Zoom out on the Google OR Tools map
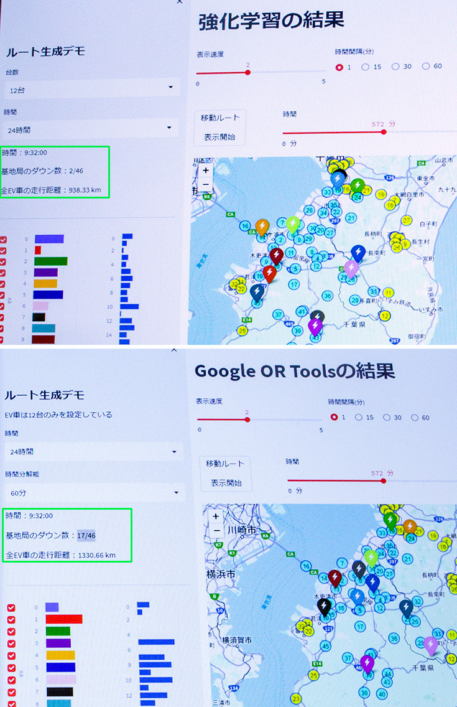This screenshot has height=707, width=457. [x=216, y=530]
